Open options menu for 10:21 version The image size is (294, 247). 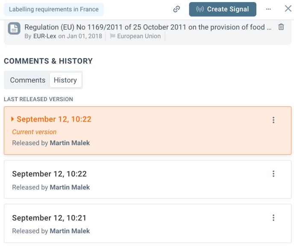273,218
